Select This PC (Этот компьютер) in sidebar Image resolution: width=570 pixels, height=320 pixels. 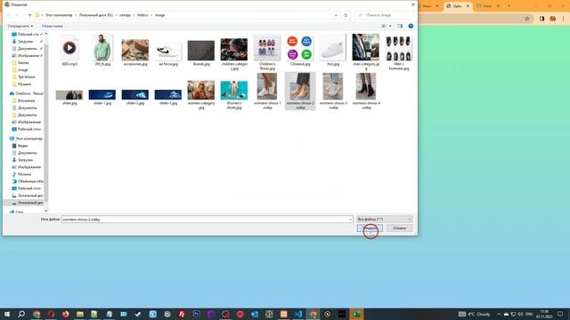click(26, 139)
